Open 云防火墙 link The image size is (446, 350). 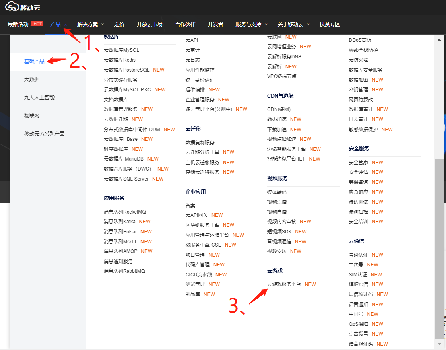pyautogui.click(x=358, y=60)
